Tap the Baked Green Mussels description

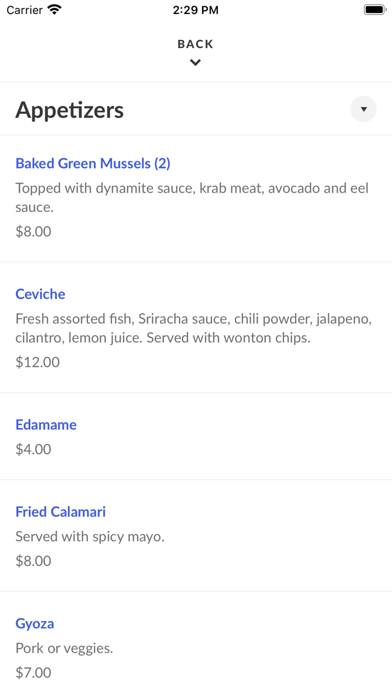click(x=192, y=197)
